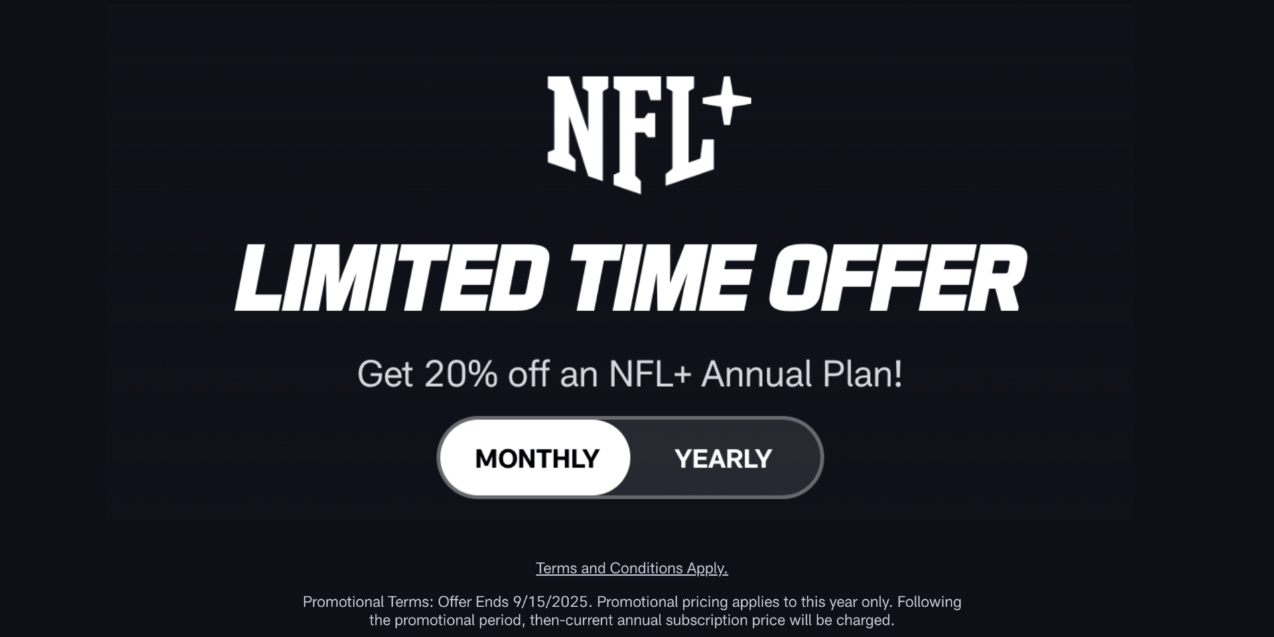
Task: Click the 20% figure in the subheading
Action: (460, 374)
